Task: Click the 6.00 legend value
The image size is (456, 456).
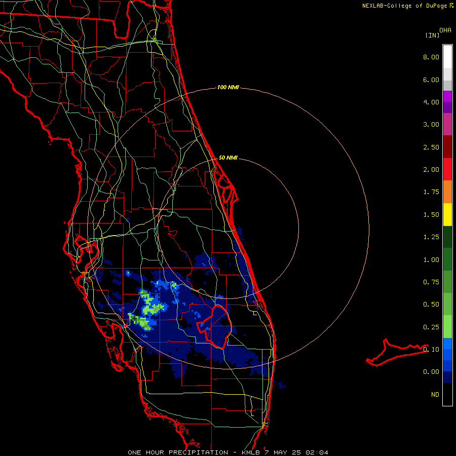Action: click(431, 80)
